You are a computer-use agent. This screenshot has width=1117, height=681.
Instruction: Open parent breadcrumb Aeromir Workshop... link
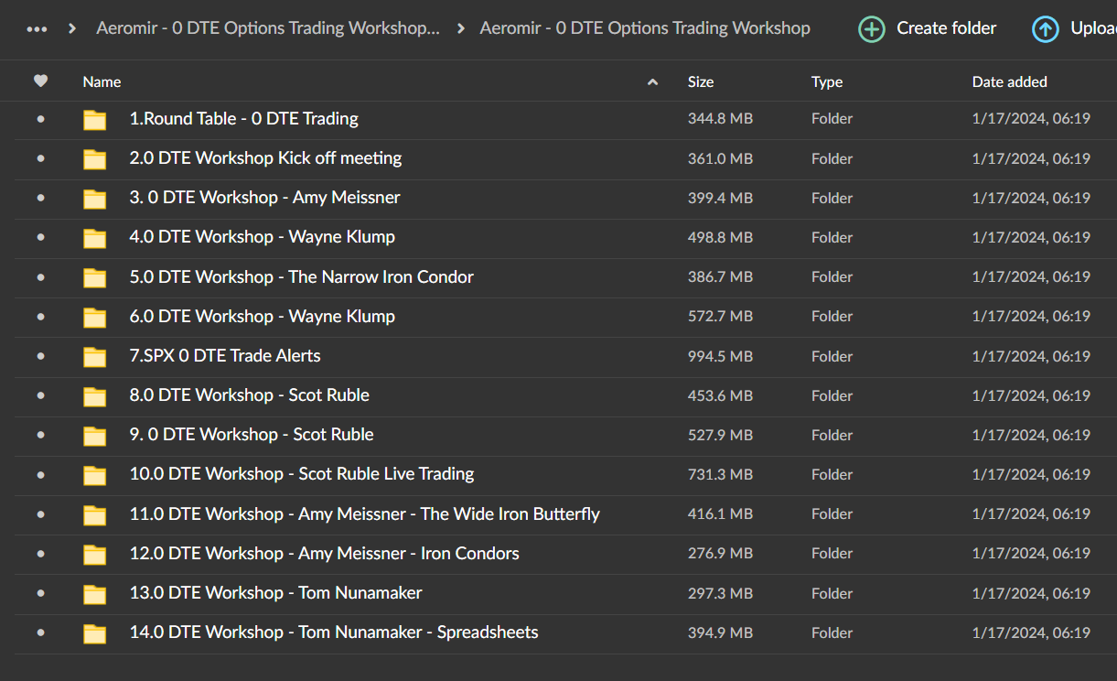coord(267,29)
